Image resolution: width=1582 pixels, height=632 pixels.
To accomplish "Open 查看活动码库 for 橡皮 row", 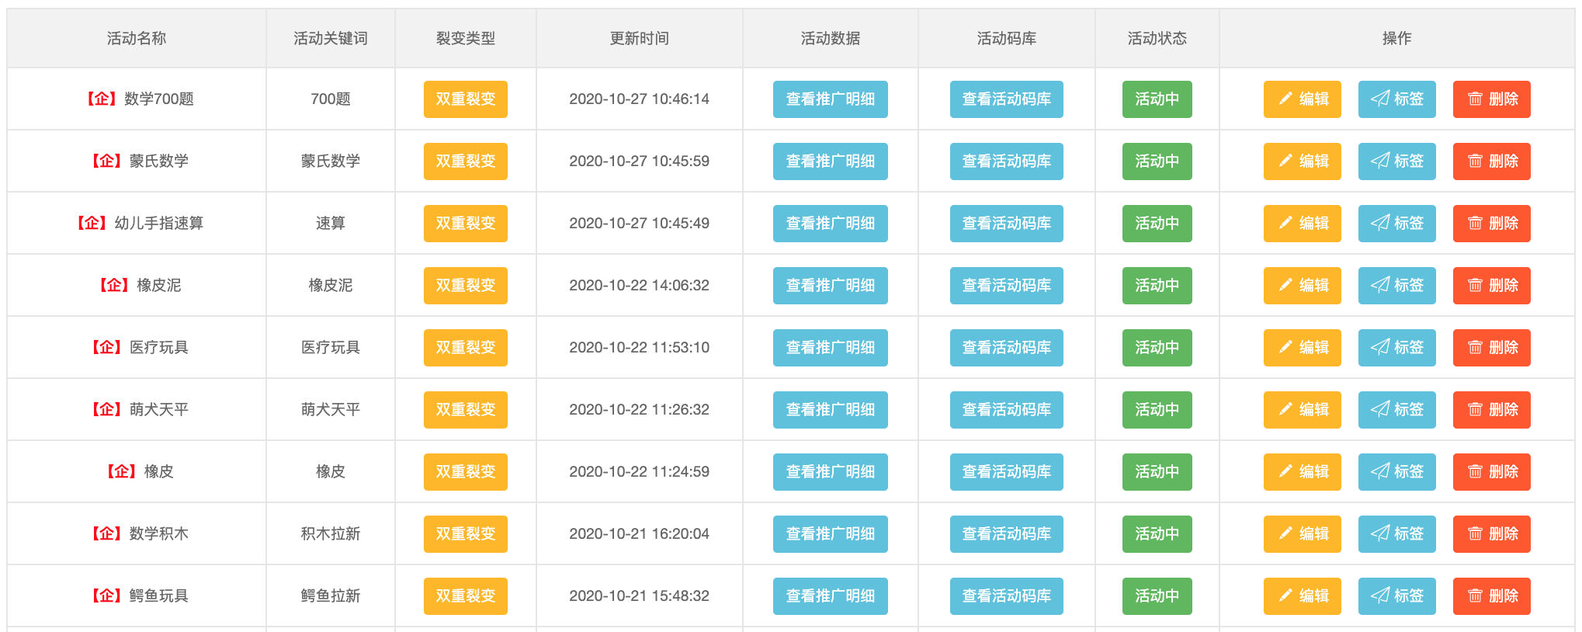I will [x=1006, y=472].
